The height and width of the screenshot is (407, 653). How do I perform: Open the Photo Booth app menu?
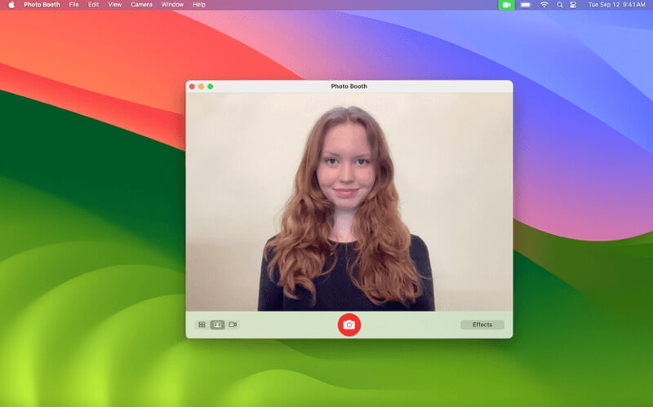point(42,5)
